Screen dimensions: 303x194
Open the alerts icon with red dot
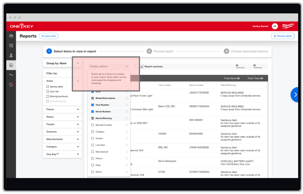pyautogui.click(x=11, y=85)
